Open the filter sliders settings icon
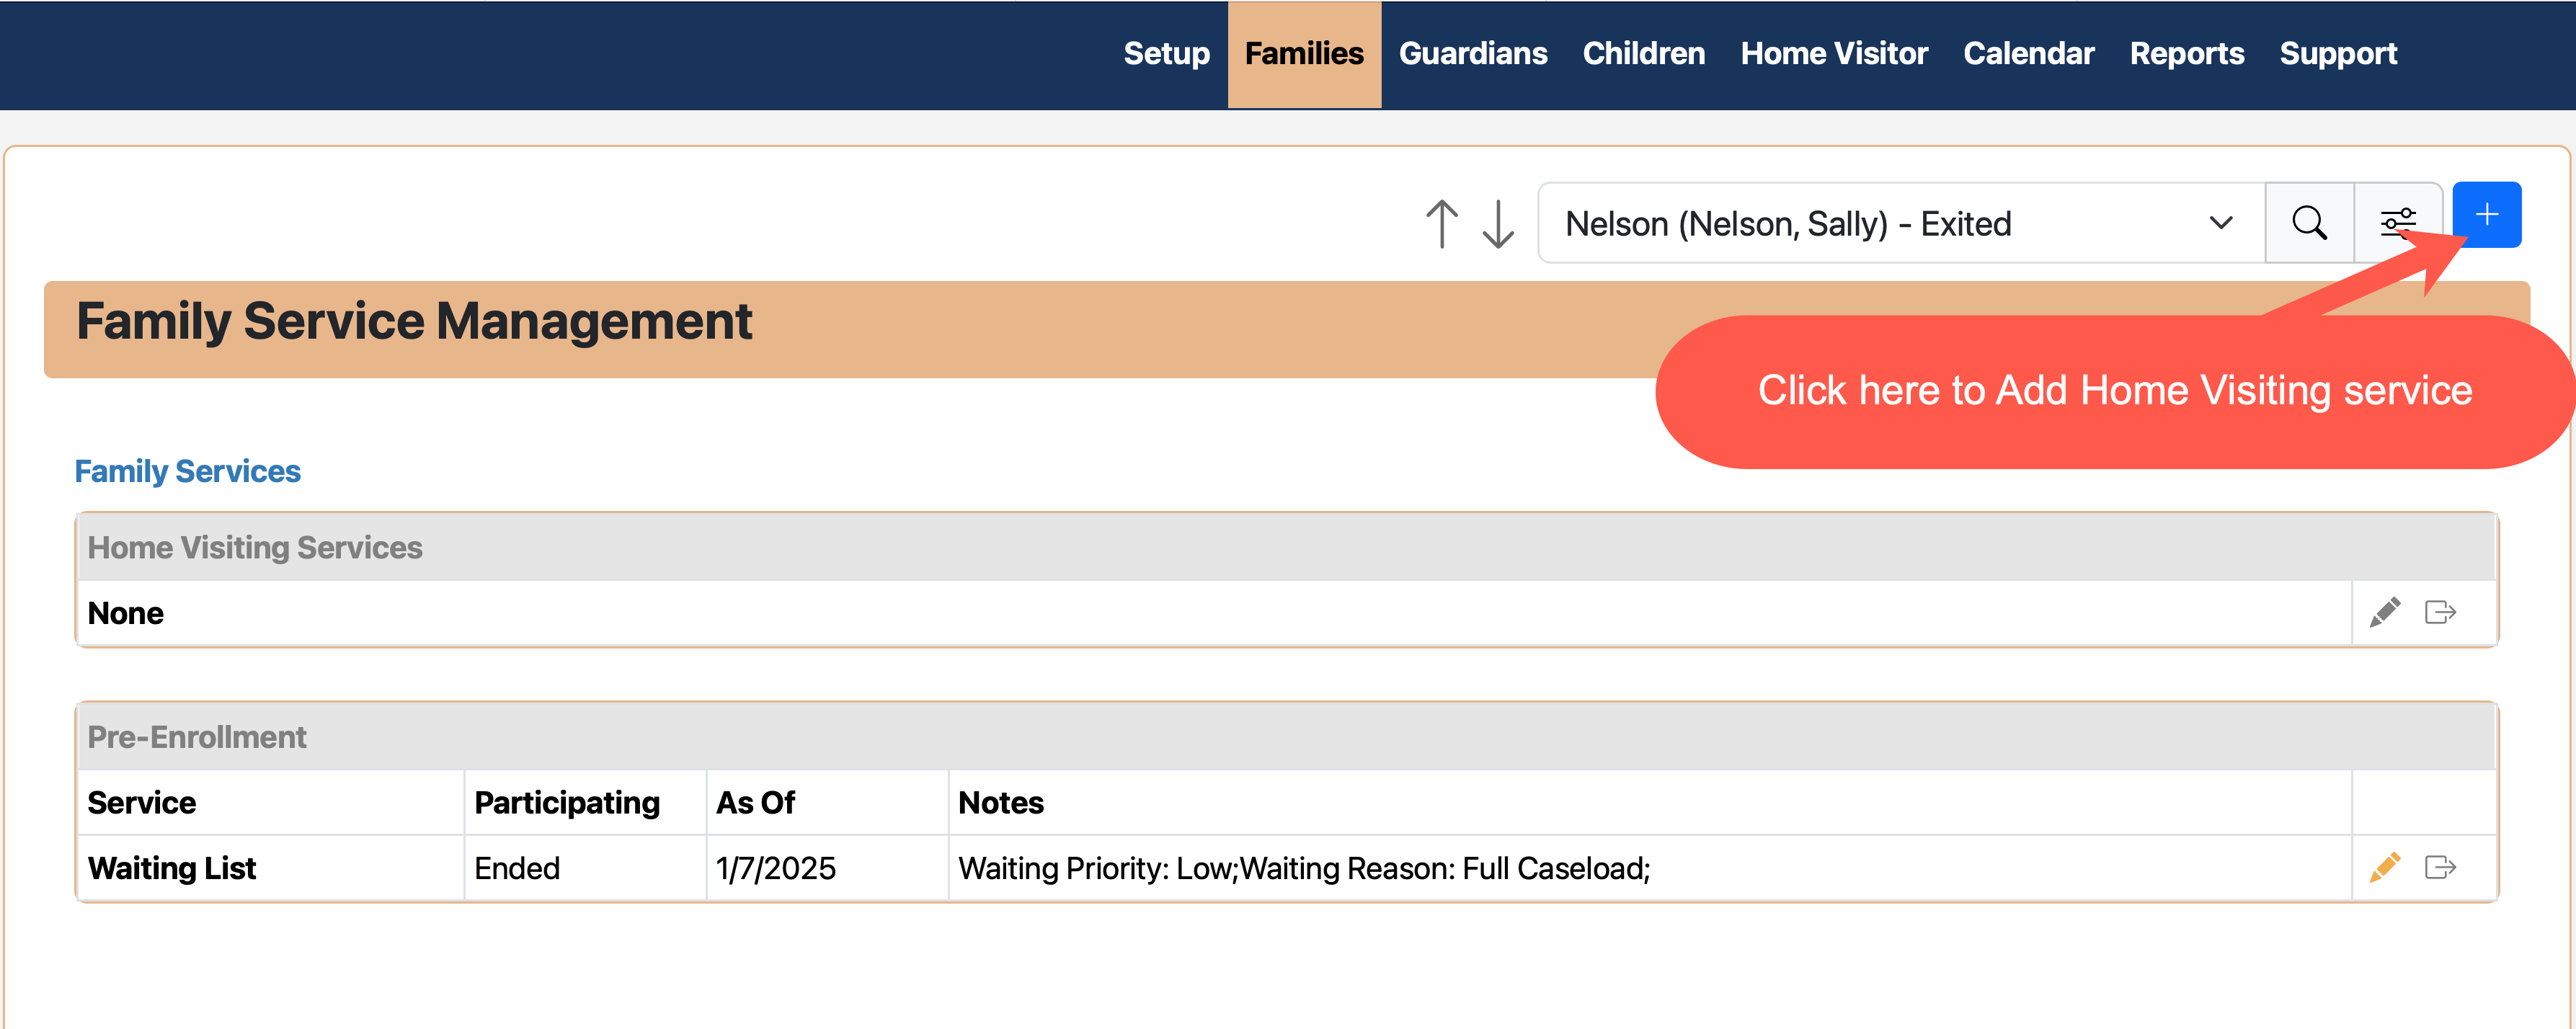 point(2397,223)
